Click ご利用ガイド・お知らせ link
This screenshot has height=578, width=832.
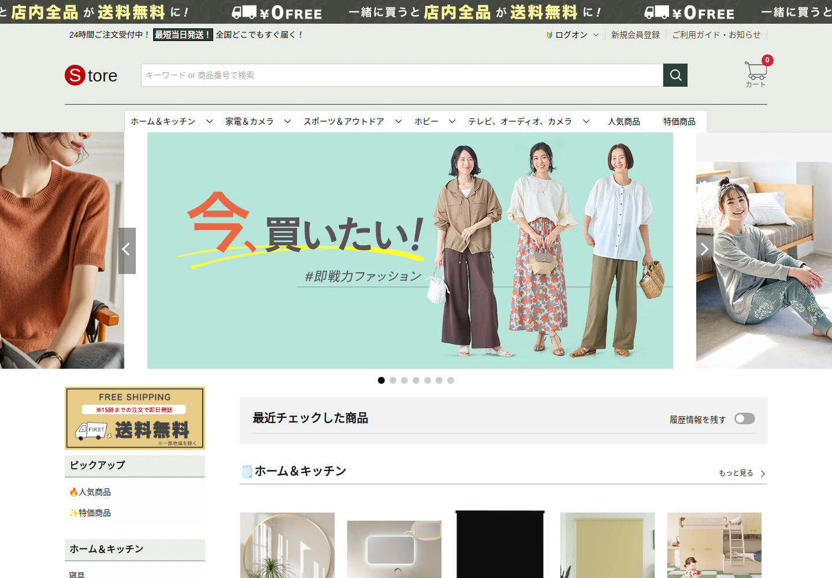pyautogui.click(x=716, y=35)
